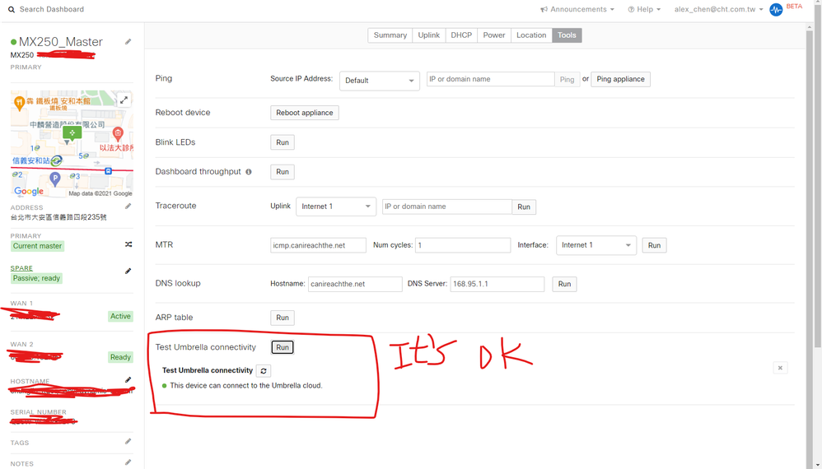Image resolution: width=822 pixels, height=469 pixels.
Task: Open the Power tab
Action: (494, 35)
